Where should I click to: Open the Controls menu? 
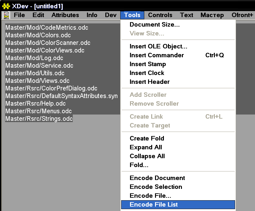tap(160, 15)
